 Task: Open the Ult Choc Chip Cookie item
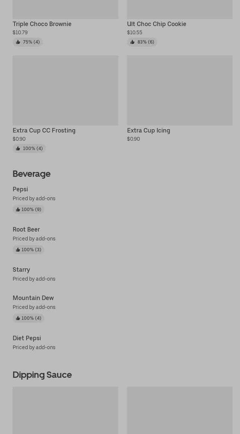tap(157, 24)
